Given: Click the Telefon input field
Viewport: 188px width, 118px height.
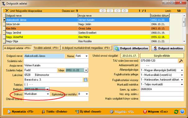Looking at the screenshot, I should 56,84.
